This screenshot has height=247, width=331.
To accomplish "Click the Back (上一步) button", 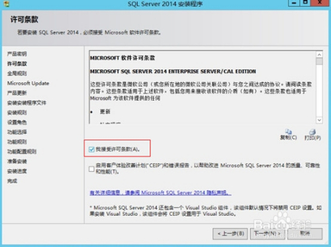I will coord(230,234).
